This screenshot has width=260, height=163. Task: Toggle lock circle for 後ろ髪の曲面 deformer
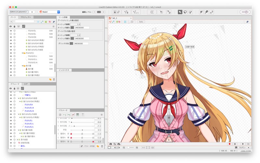pos(14,130)
